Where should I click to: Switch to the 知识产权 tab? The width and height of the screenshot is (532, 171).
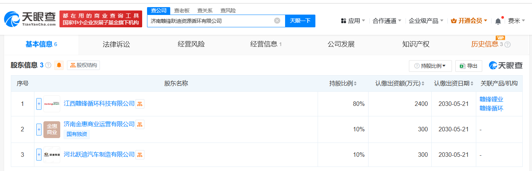click(x=416, y=45)
